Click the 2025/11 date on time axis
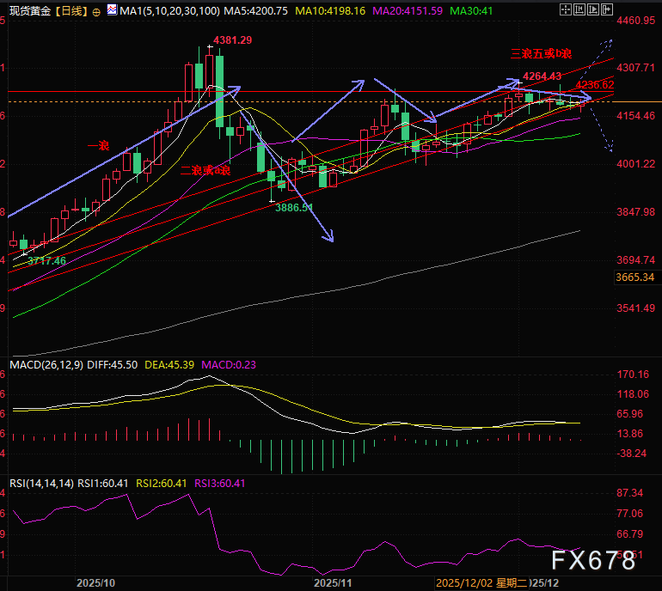Image resolution: width=662 pixels, height=591 pixels. [x=333, y=582]
